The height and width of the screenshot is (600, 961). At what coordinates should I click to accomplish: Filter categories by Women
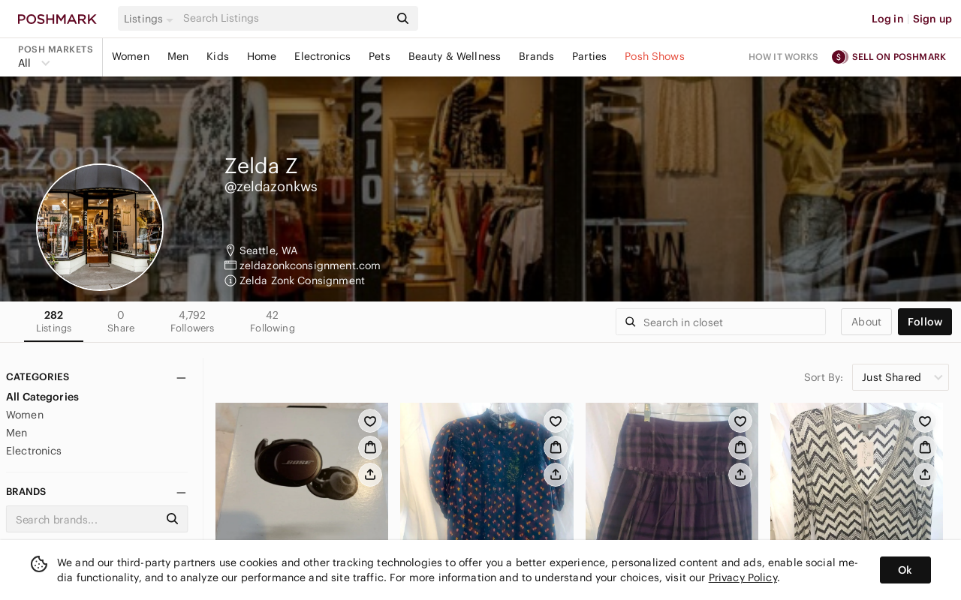click(25, 415)
